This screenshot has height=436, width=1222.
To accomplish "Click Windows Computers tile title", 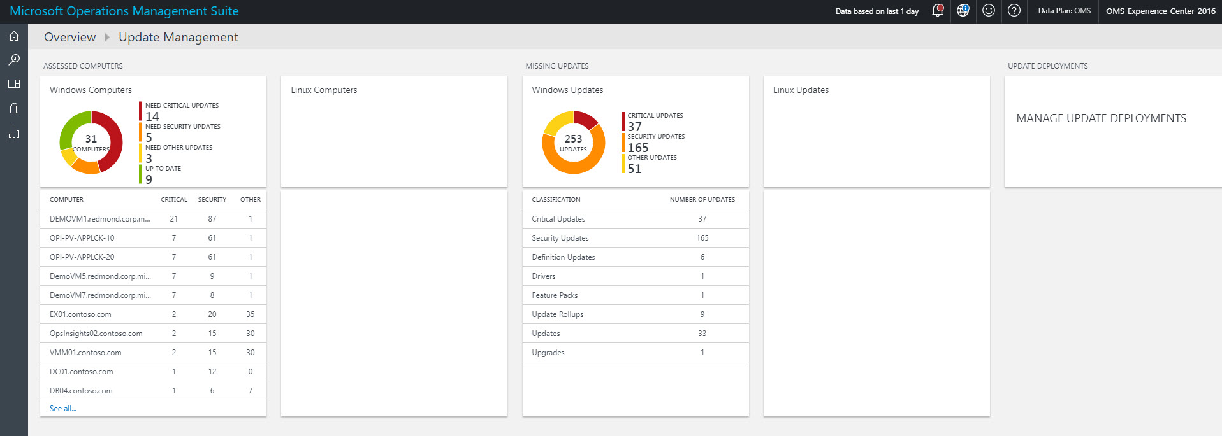I will 91,90.
